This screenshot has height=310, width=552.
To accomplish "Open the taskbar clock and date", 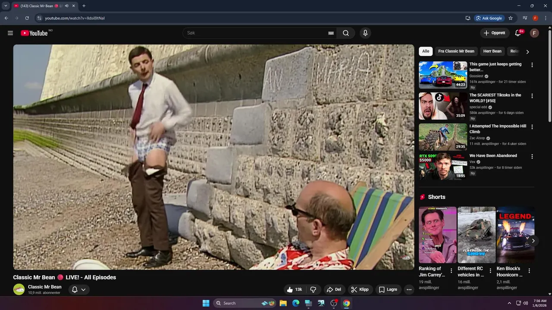I will (540, 303).
